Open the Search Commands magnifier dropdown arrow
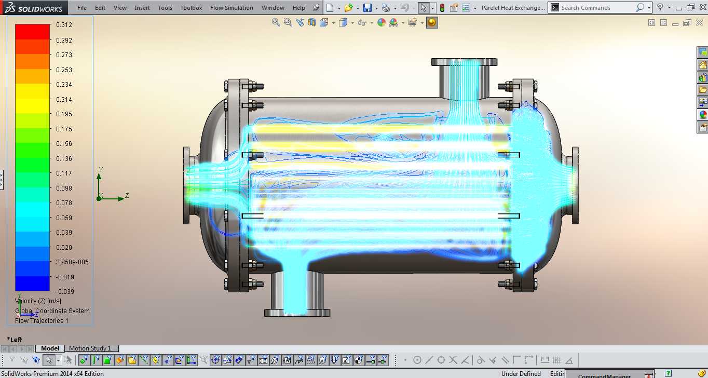 (649, 8)
